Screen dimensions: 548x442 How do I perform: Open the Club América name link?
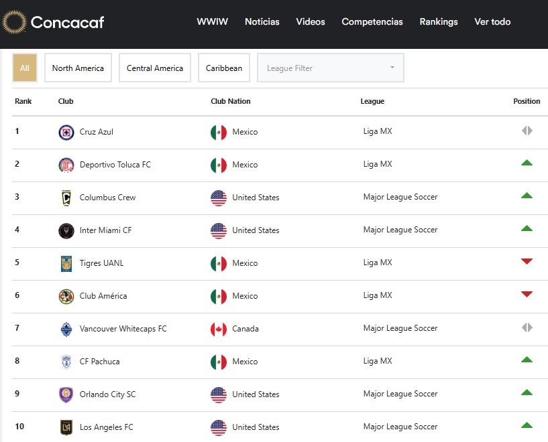coord(103,296)
